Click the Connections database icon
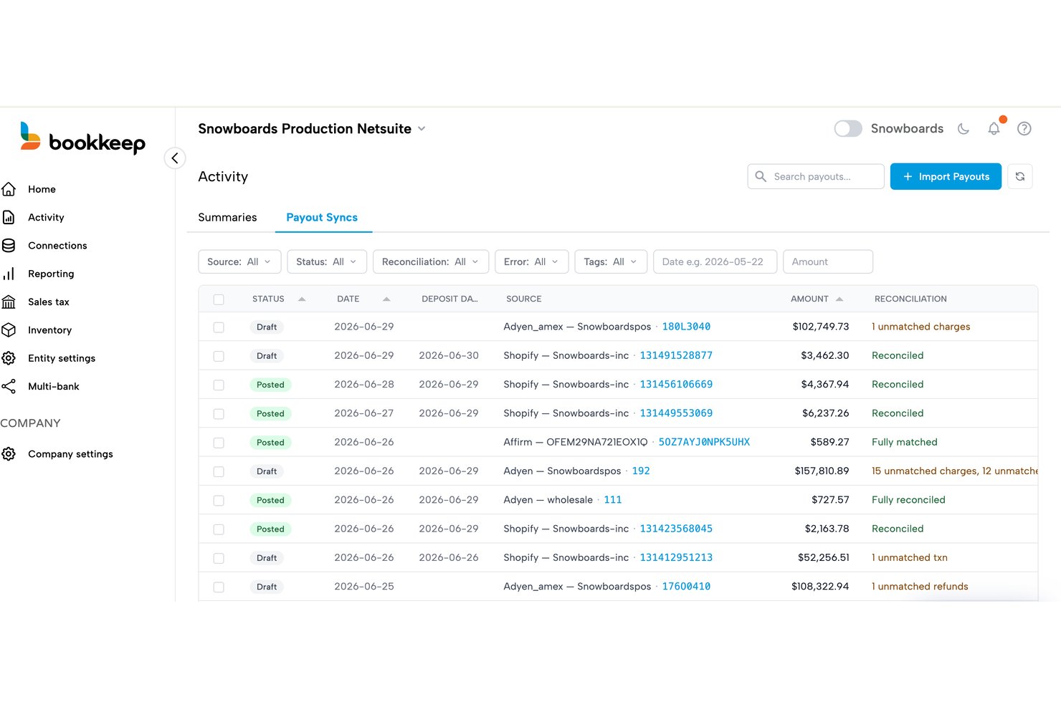1061x707 pixels. 9,246
